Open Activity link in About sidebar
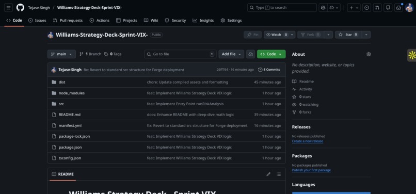This screenshot has height=194, width=416. click(302, 89)
